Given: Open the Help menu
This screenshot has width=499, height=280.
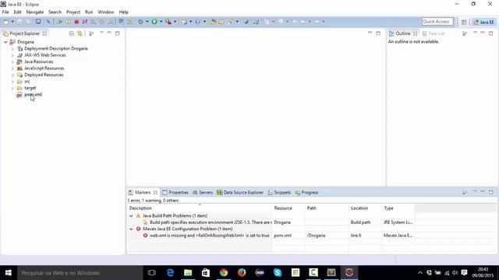Looking at the screenshot, I should [x=124, y=12].
